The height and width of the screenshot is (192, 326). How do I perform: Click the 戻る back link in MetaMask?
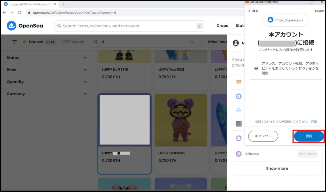(x=255, y=11)
